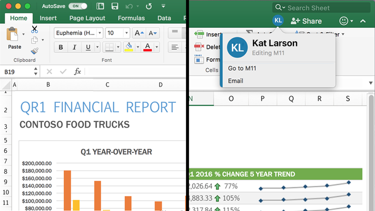Click the Select All corner triangle

click(6, 85)
